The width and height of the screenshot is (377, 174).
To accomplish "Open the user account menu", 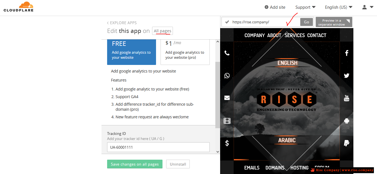I will point(367,7).
